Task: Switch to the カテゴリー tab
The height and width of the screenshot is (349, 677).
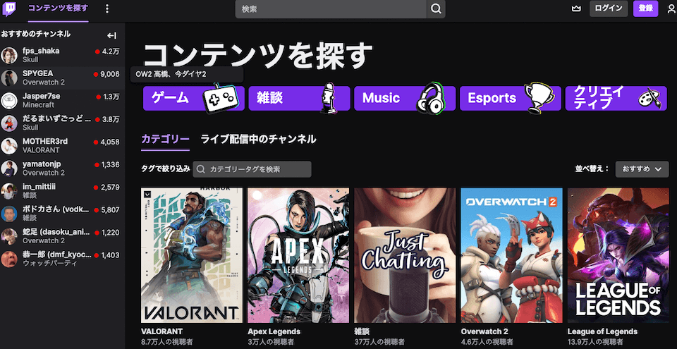Action: tap(165, 140)
